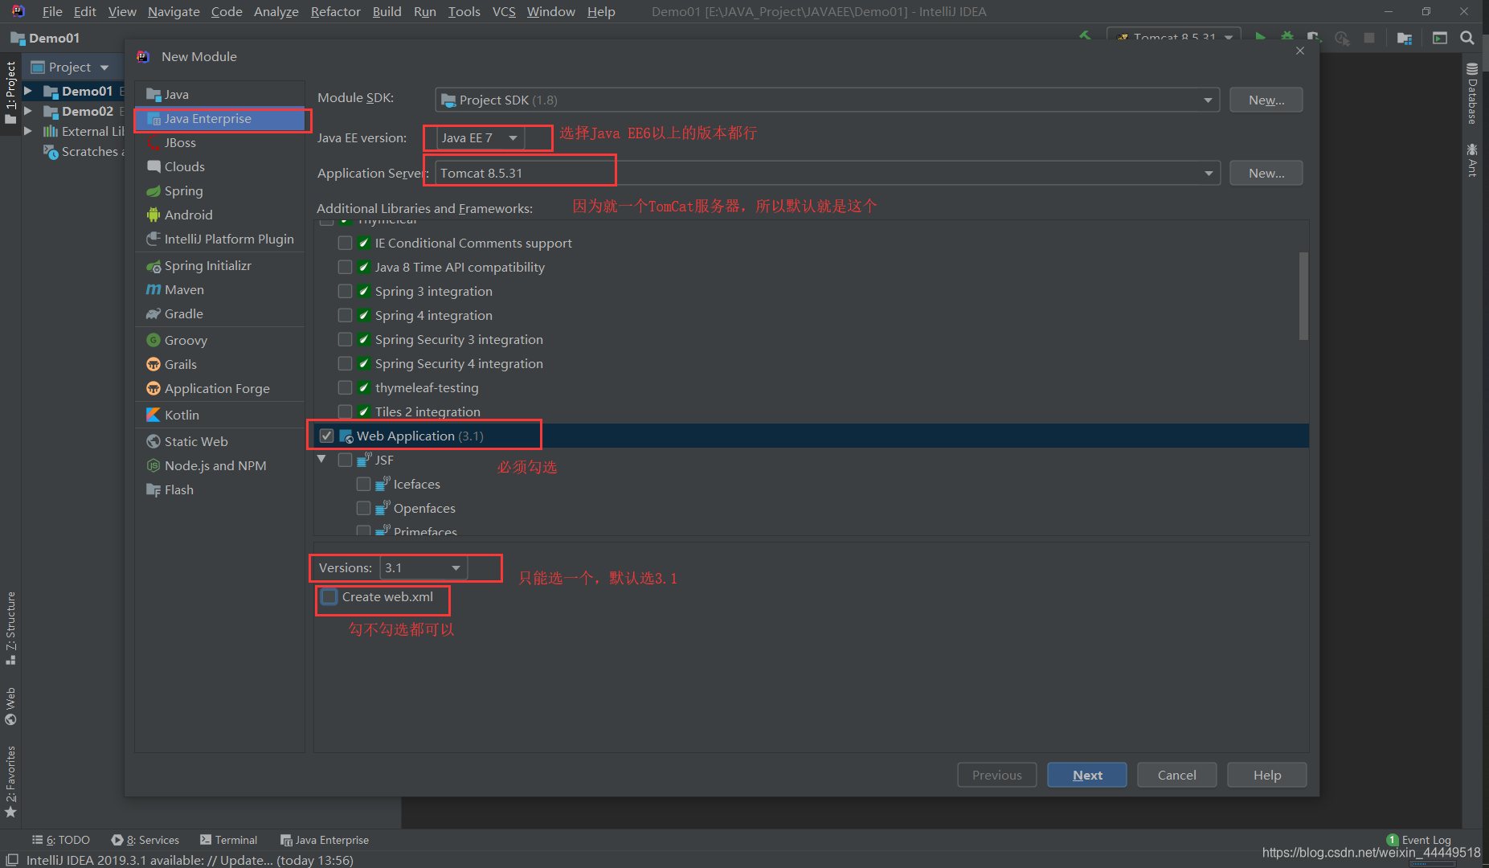Close the New Module dialog
This screenshot has width=1489, height=868.
1300,51
